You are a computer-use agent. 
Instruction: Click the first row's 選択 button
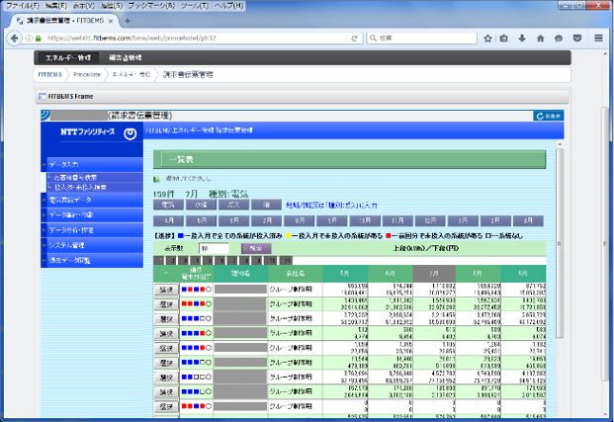(166, 290)
